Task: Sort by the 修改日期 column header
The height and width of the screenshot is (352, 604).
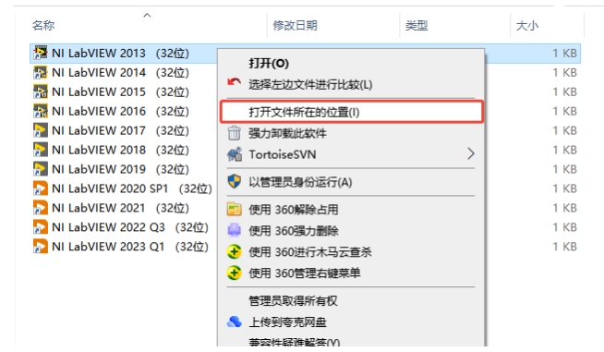Action: click(295, 26)
